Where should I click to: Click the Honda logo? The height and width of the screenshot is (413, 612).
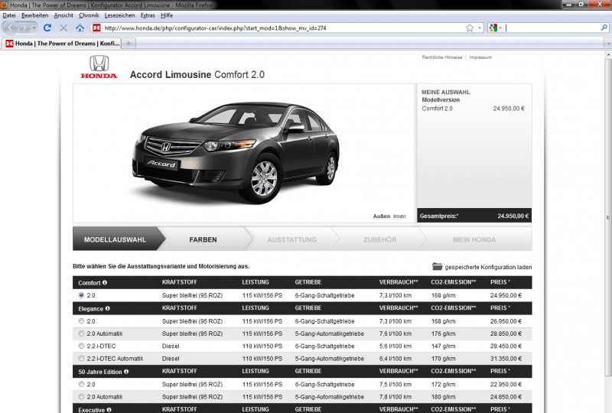click(x=99, y=67)
